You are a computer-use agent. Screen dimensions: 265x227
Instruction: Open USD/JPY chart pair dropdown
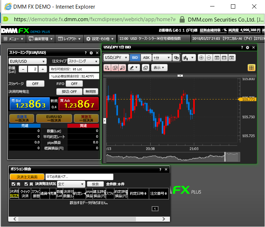pos(116,58)
